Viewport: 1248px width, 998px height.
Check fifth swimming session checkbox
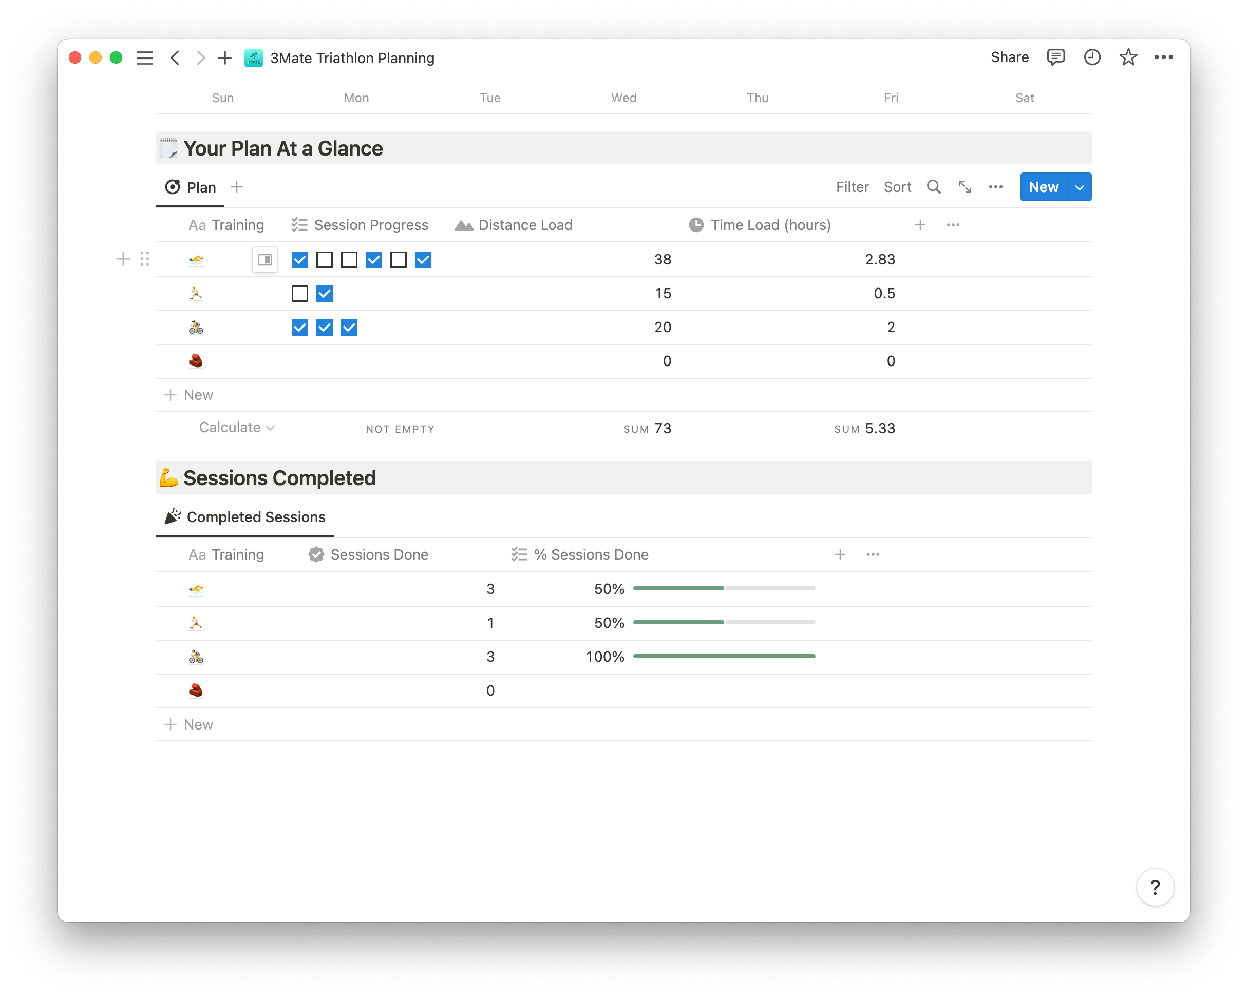click(398, 260)
